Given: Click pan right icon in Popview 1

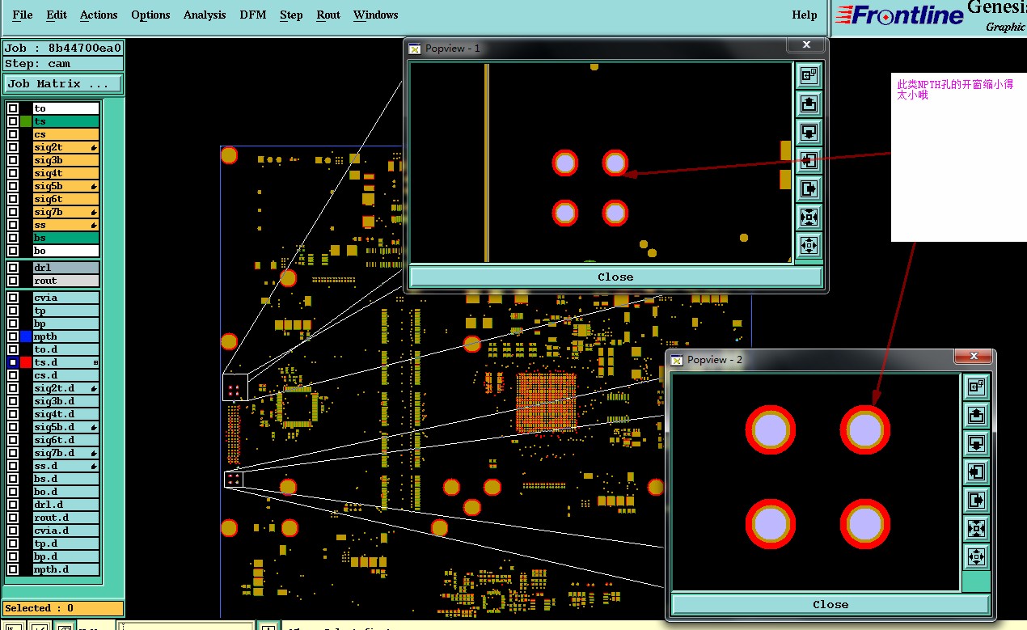Looking at the screenshot, I should (x=809, y=188).
